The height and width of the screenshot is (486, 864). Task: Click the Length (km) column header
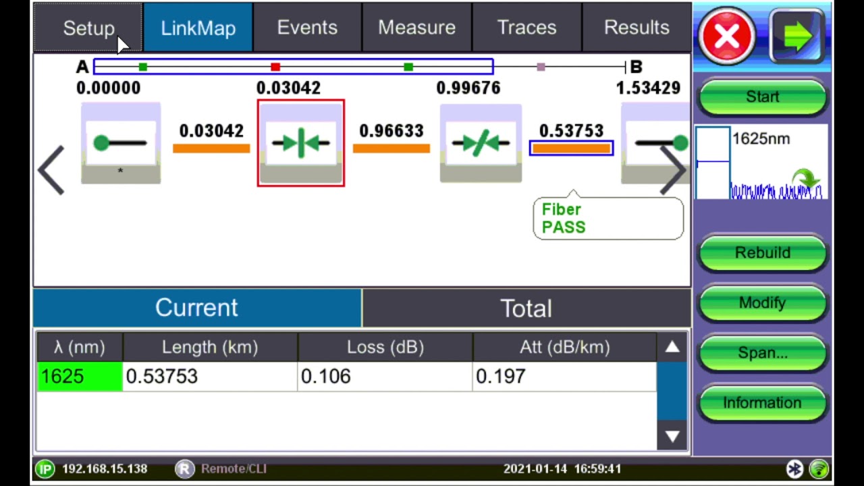pos(210,347)
